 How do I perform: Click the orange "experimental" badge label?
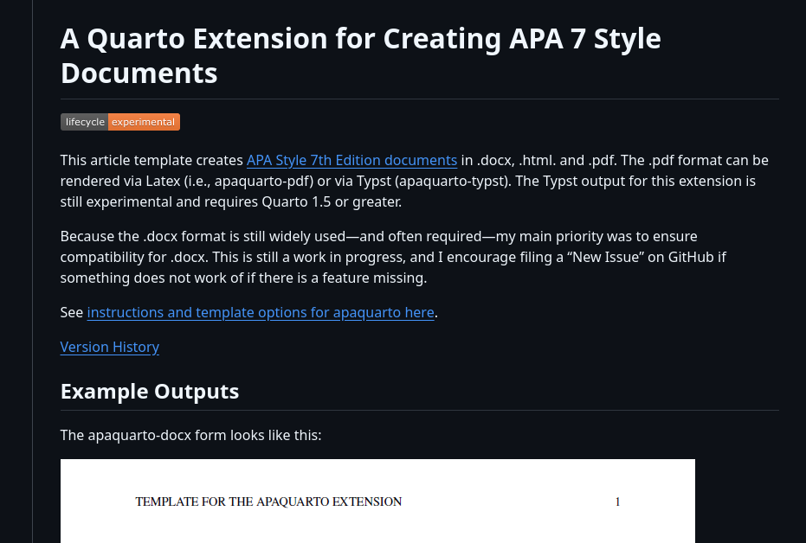(144, 122)
